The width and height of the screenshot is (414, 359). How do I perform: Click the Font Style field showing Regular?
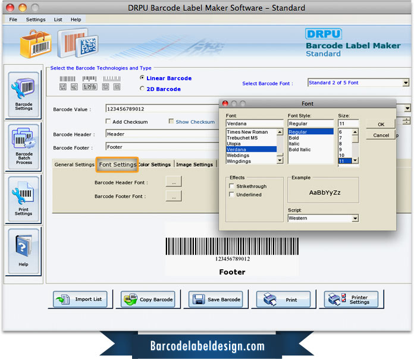[x=310, y=124]
